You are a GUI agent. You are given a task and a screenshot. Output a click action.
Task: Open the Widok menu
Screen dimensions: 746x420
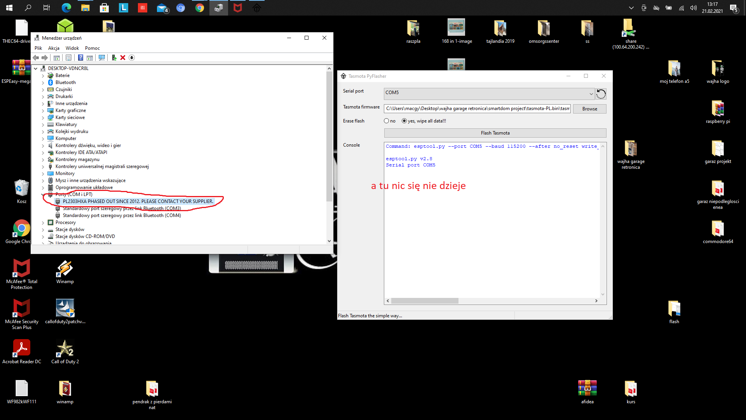72,48
